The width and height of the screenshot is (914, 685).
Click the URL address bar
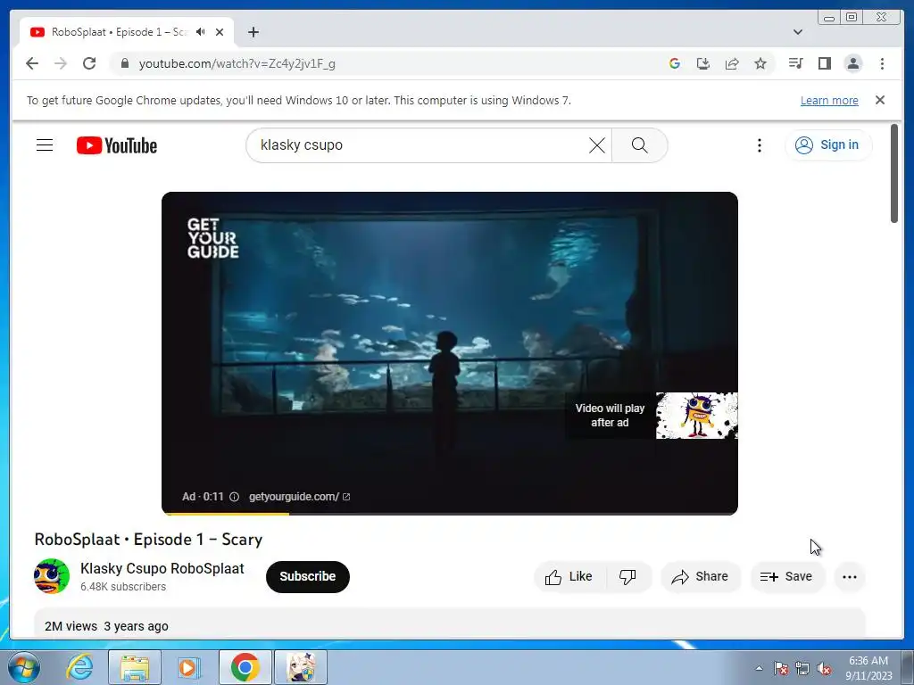[x=385, y=63]
